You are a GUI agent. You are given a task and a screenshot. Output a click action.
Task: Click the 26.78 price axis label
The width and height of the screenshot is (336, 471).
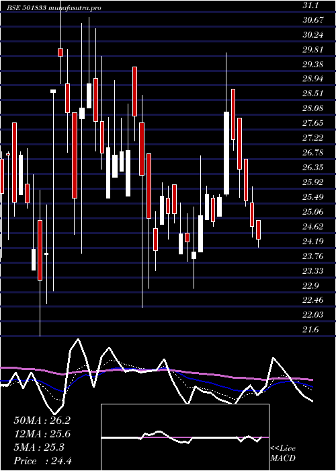coord(314,153)
